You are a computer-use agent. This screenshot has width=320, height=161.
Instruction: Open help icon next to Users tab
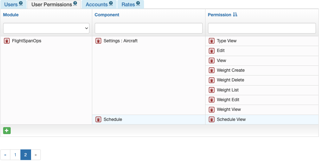click(x=21, y=3)
